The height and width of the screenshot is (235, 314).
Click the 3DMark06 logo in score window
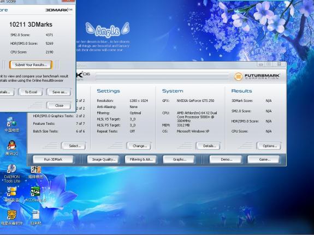[x=58, y=10]
